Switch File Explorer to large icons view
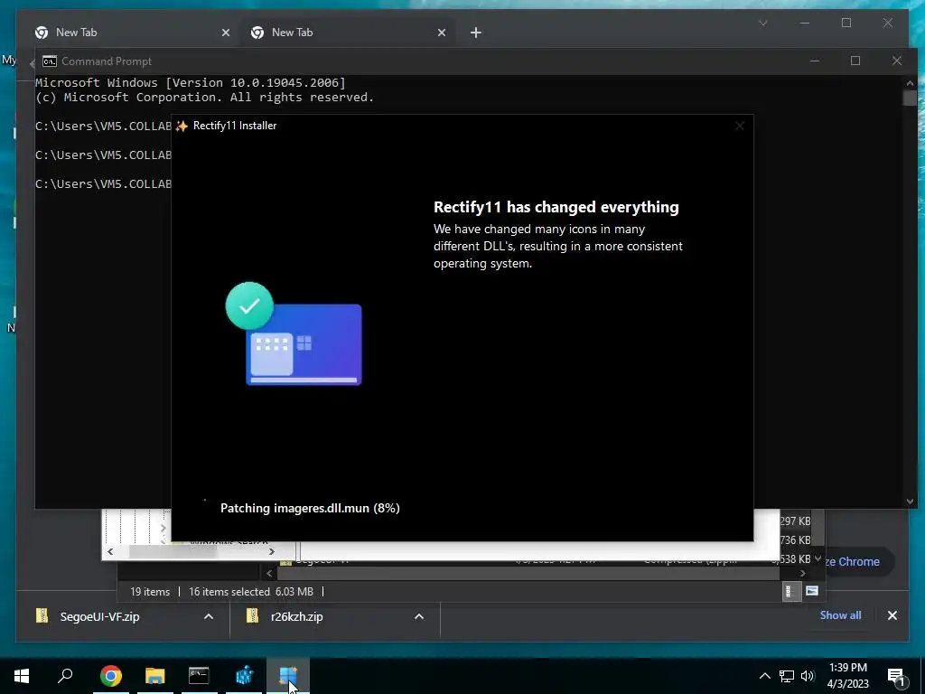The width and height of the screenshot is (925, 694). point(812,591)
